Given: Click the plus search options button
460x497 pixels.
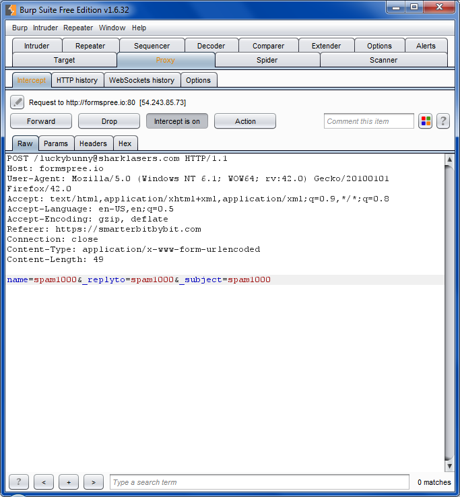Looking at the screenshot, I should point(69,482).
